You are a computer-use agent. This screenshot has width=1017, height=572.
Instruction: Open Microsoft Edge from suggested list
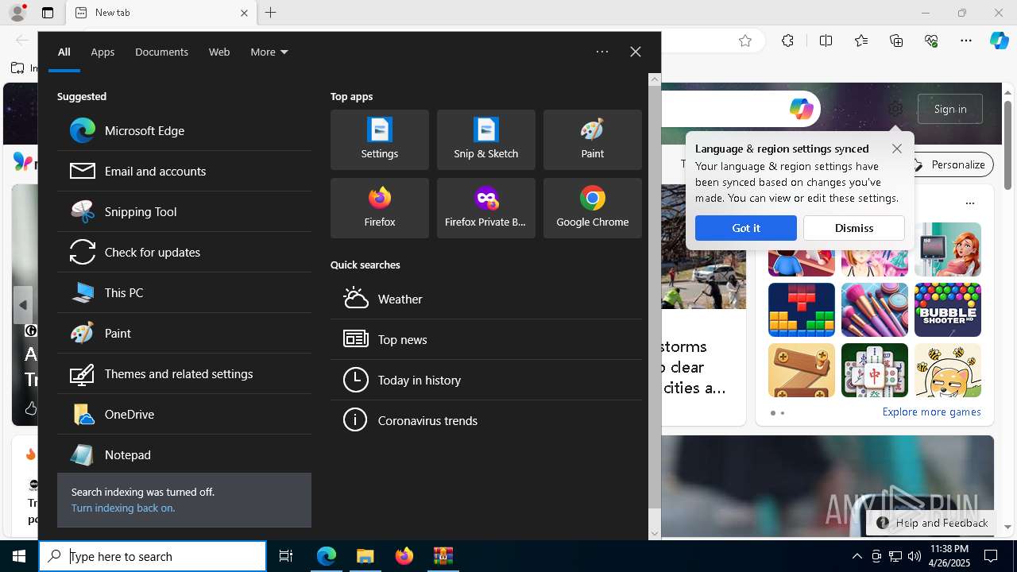[x=184, y=130]
